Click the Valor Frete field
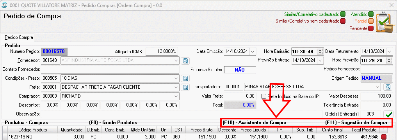The width and height of the screenshot is (397, 140). tap(240, 96)
